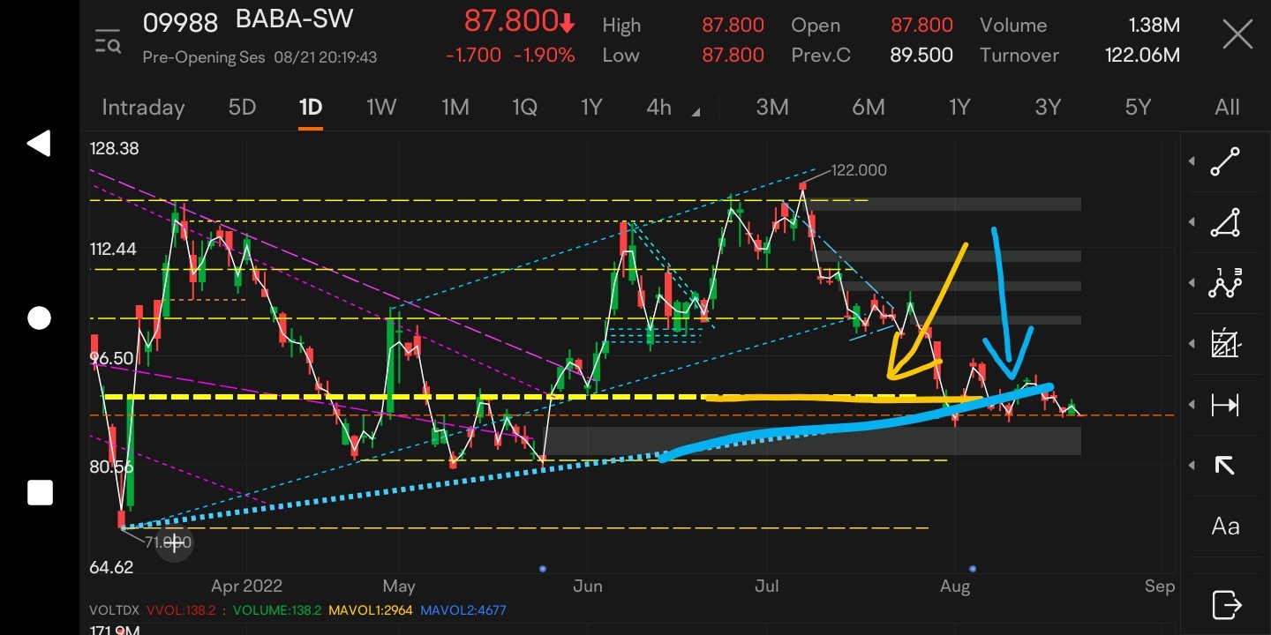Tap the Turnover 122.06M value
The image size is (1271, 635).
click(1142, 56)
